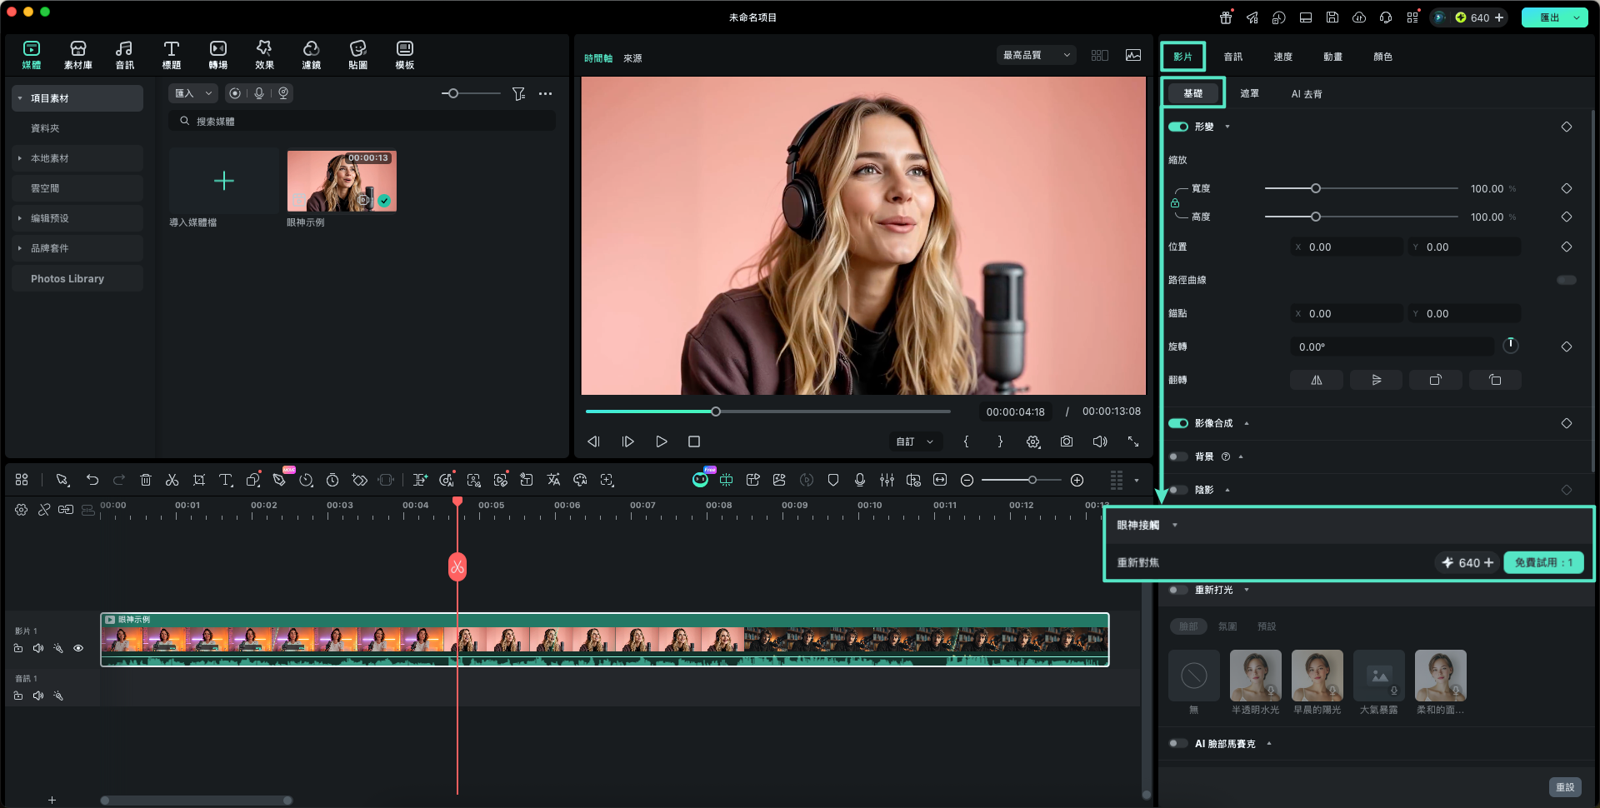Screen dimensions: 1600x808
Task: Switch to the 遮罩 mask sub-tab
Action: point(1249,93)
